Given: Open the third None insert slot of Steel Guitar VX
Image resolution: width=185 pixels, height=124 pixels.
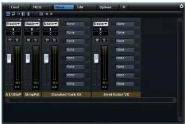Looking at the screenshot, I should 125,41.
